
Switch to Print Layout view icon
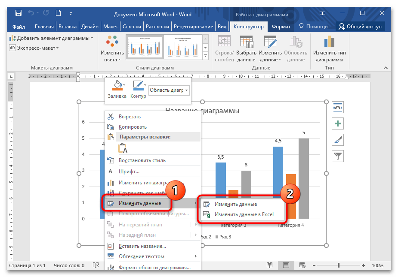(286, 265)
